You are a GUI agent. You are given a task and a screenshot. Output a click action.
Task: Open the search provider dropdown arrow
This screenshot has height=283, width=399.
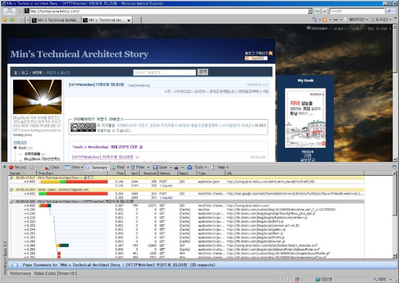[x=394, y=11]
